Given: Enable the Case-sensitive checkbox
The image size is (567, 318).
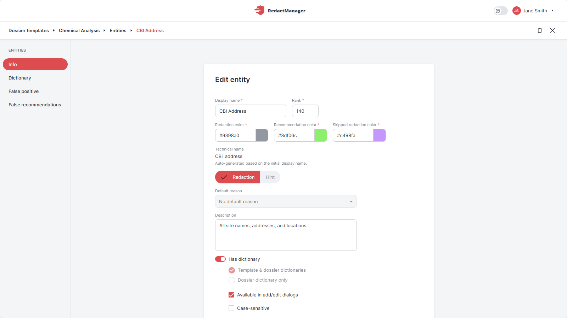Looking at the screenshot, I should click(x=231, y=308).
